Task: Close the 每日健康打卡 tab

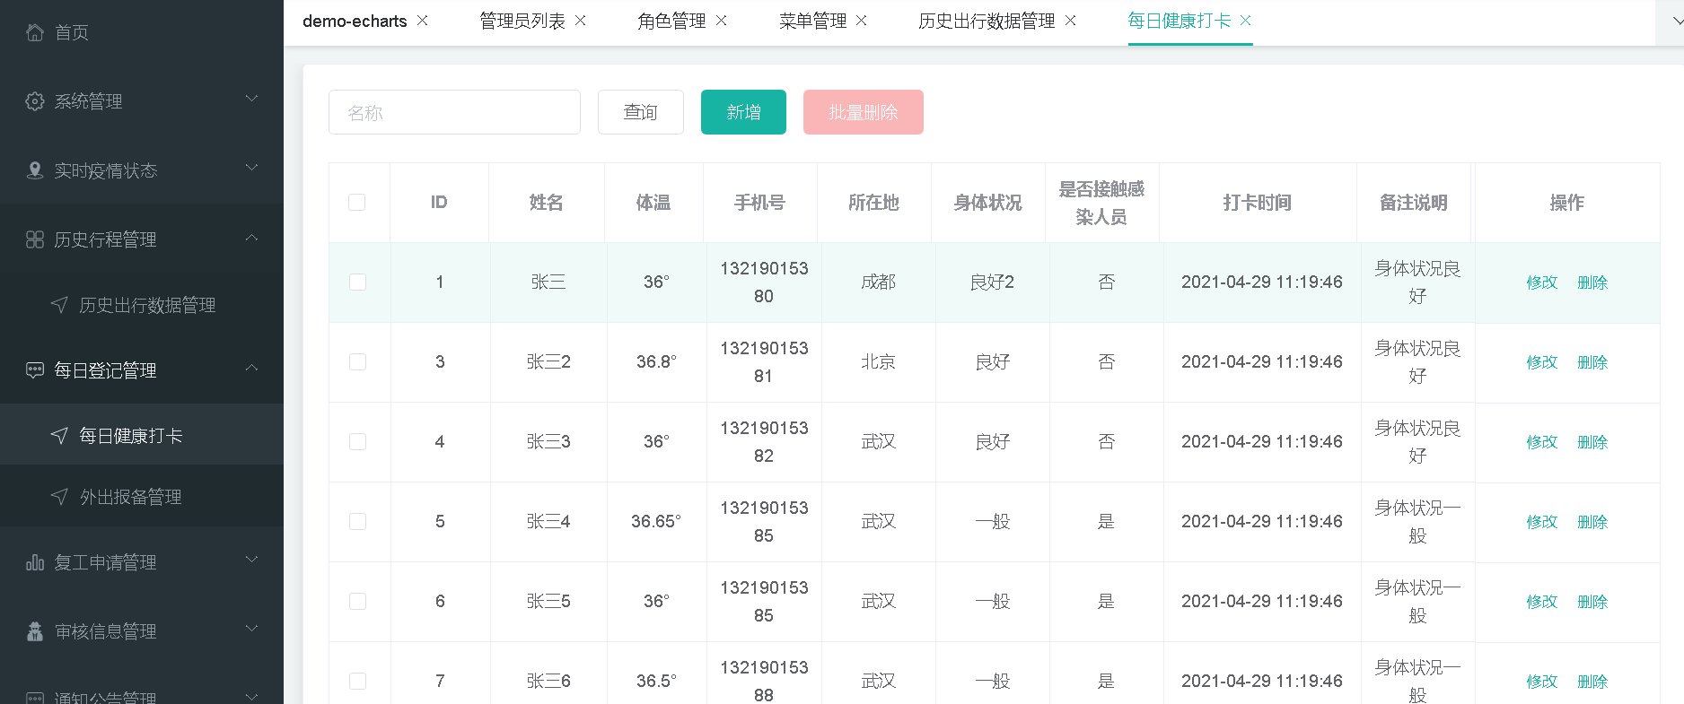Action: (1246, 20)
